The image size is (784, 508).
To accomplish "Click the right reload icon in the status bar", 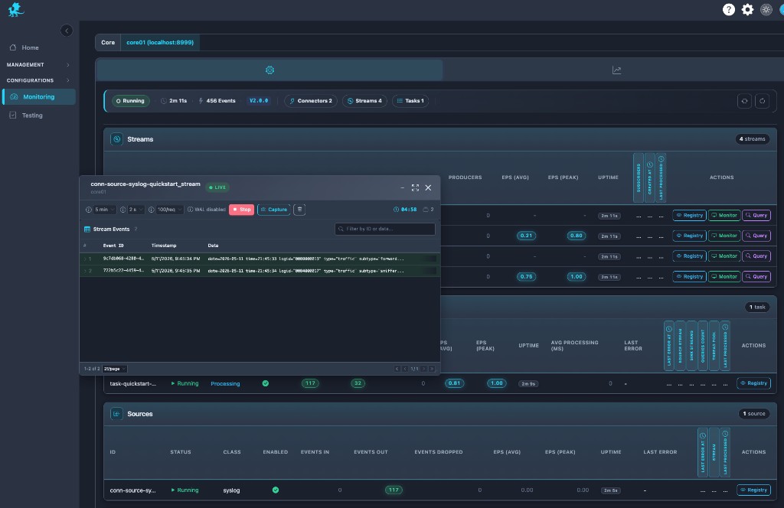I will [762, 101].
